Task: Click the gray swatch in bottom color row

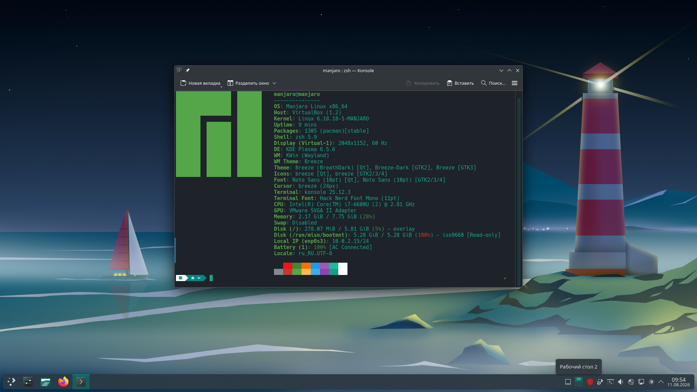Action: pos(278,272)
